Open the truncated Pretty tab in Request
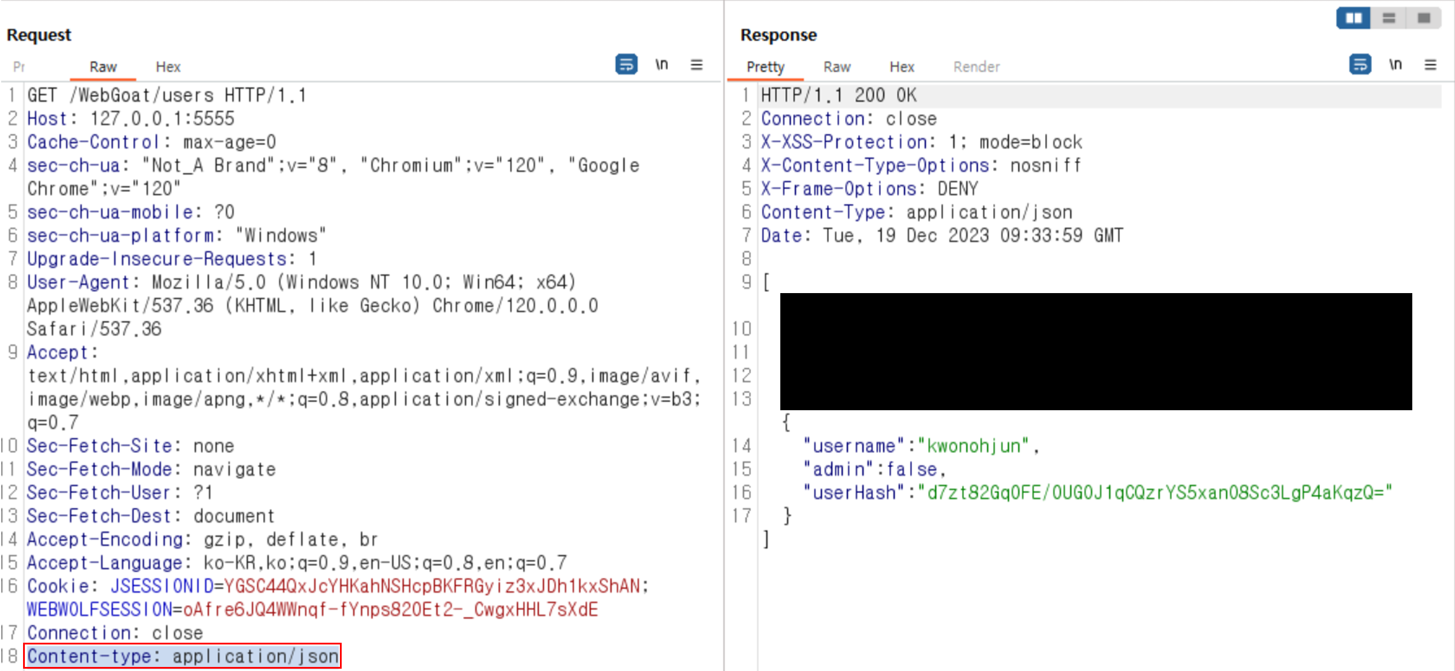 coord(19,67)
